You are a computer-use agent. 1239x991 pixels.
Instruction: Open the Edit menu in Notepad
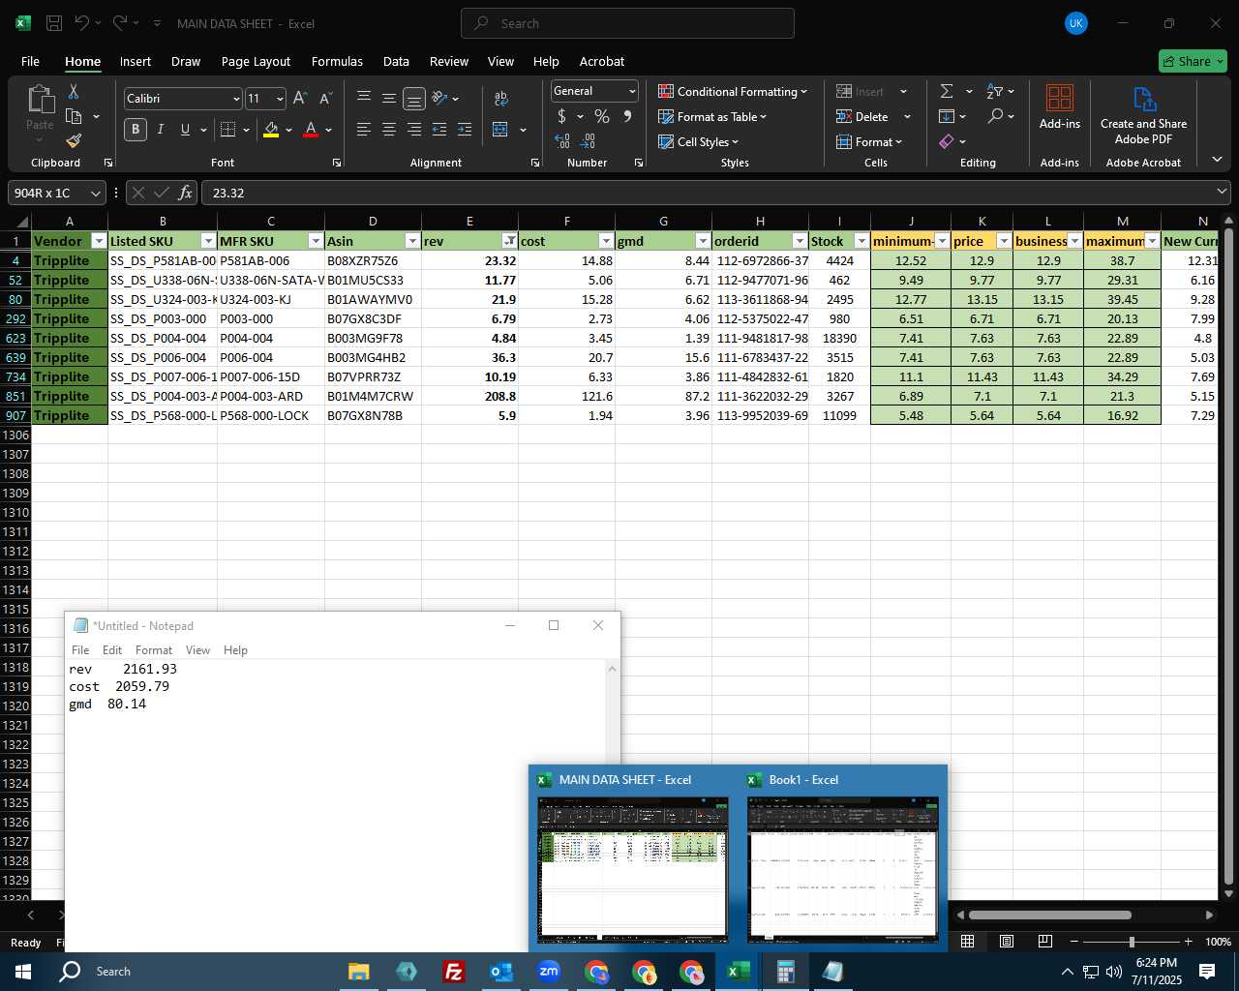coord(112,649)
